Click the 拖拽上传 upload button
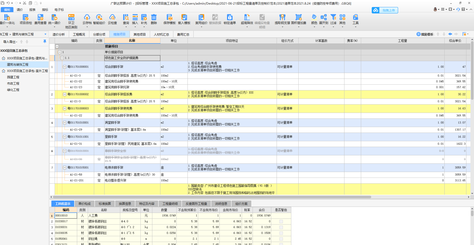The width and height of the screenshot is (474, 245). point(385,10)
